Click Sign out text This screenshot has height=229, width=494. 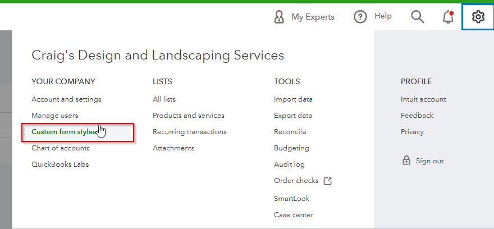[x=430, y=161]
